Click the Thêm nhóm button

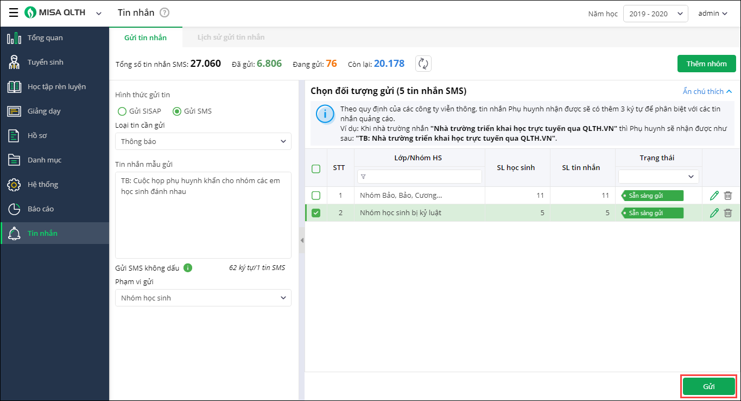706,64
